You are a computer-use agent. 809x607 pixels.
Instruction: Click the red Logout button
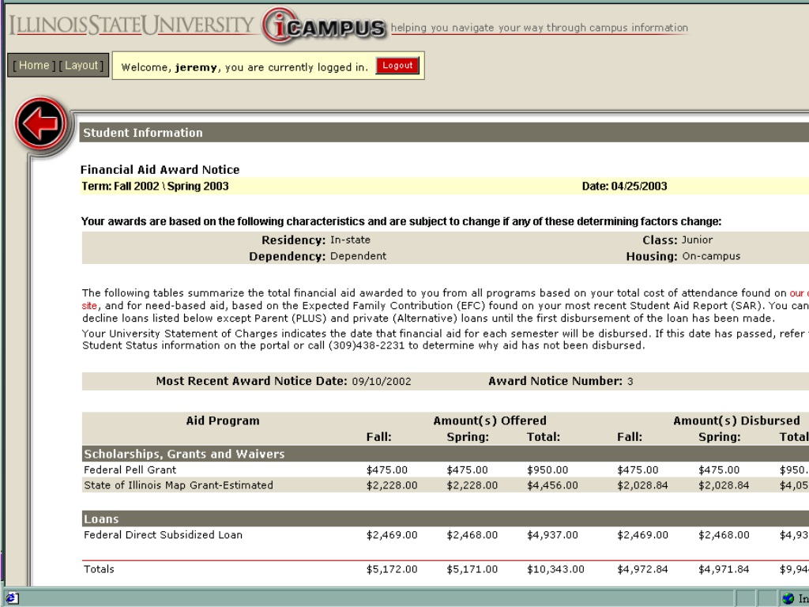(397, 66)
